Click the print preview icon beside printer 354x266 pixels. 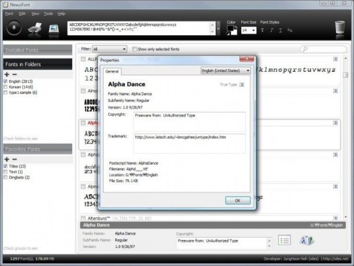point(54,29)
